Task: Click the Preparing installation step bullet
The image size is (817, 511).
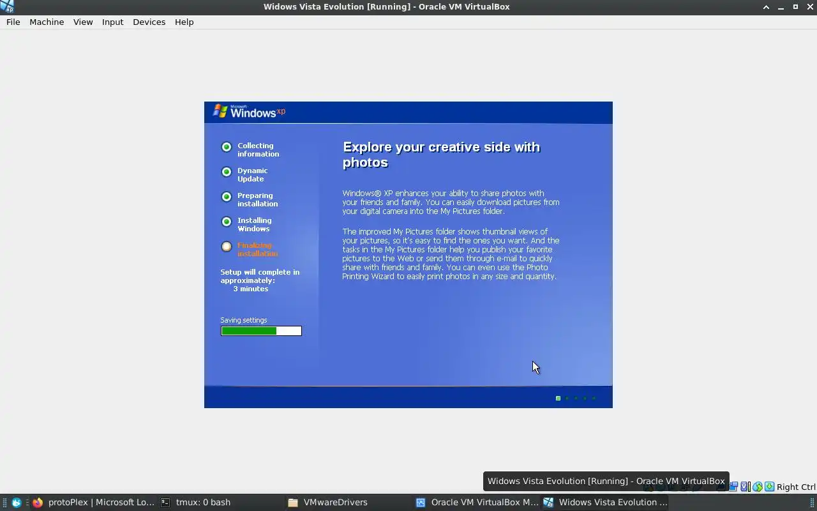Action: point(227,197)
